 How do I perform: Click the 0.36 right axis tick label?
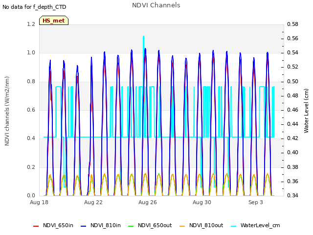(x=292, y=181)
